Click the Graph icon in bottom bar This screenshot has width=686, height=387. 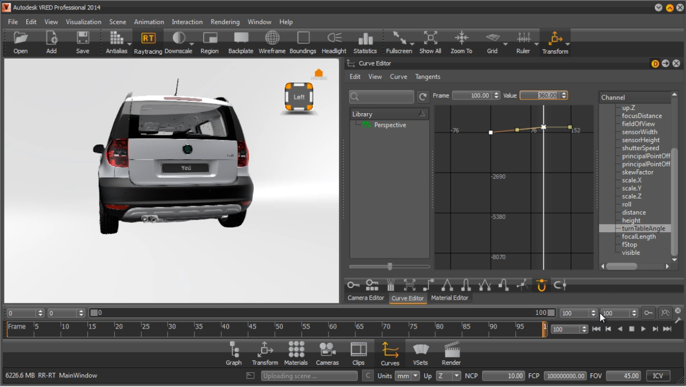[x=234, y=350]
